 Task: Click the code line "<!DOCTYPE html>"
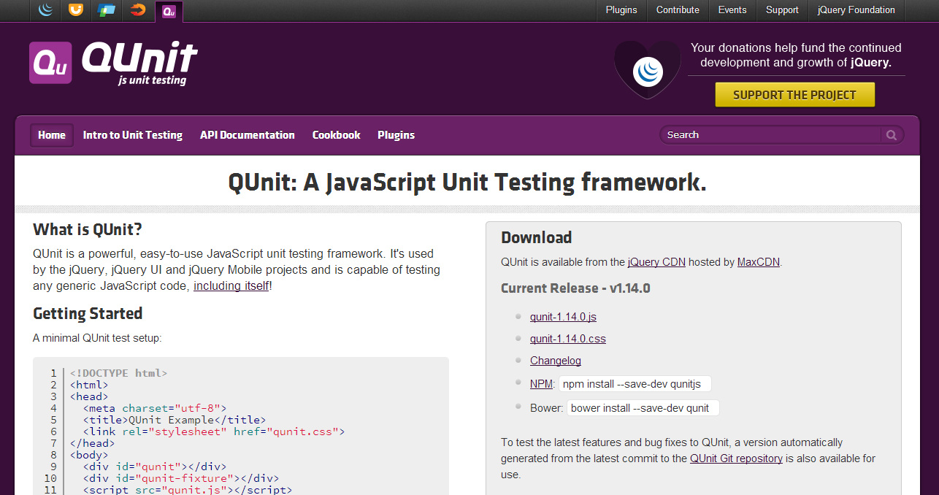point(119,373)
